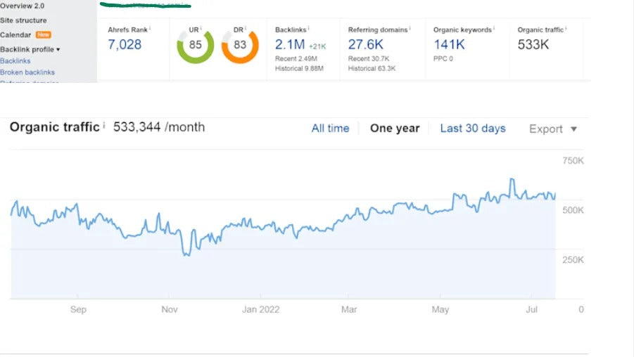Go to Site structure in the sidebar
634x357 pixels.
pos(24,20)
